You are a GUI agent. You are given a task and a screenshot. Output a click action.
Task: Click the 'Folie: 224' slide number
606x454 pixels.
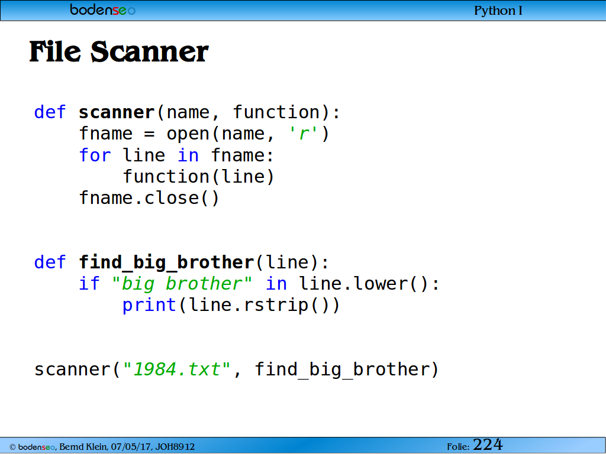point(475,445)
